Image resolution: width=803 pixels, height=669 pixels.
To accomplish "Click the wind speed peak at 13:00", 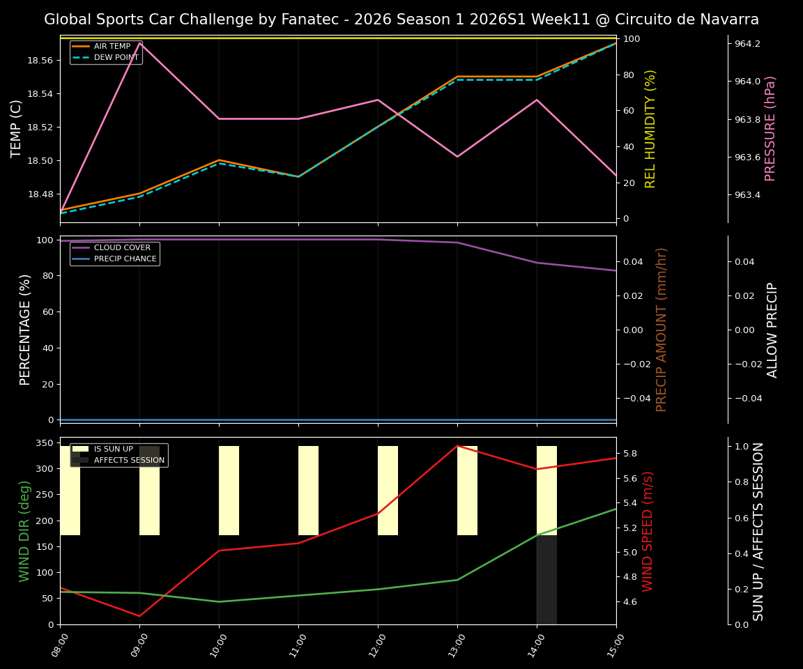I will click(458, 446).
